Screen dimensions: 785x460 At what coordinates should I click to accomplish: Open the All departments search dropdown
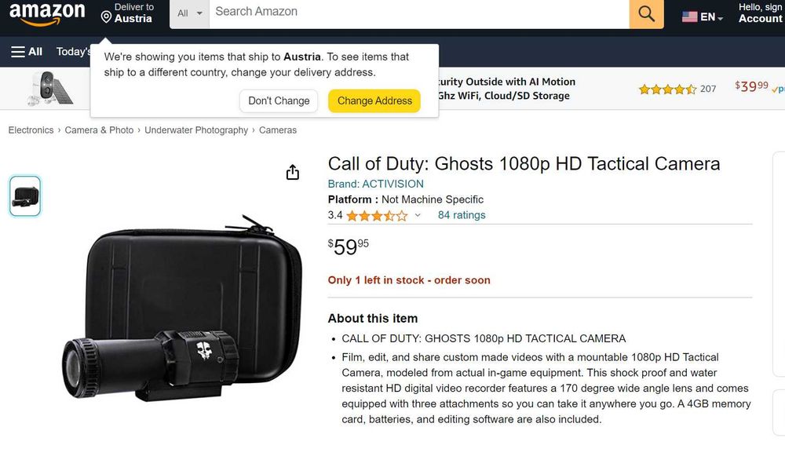point(190,13)
